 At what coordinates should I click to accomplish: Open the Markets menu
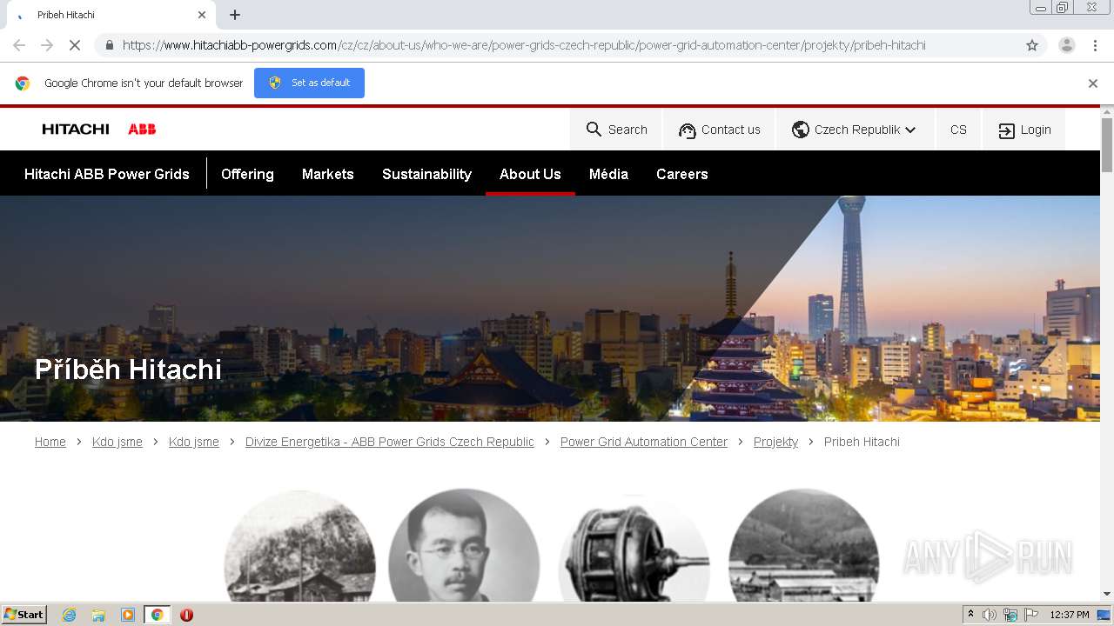[x=328, y=174]
